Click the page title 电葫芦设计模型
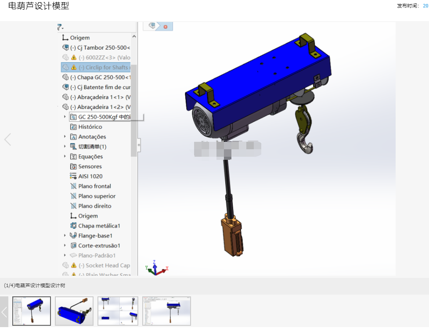429x335 pixels. pos(39,6)
